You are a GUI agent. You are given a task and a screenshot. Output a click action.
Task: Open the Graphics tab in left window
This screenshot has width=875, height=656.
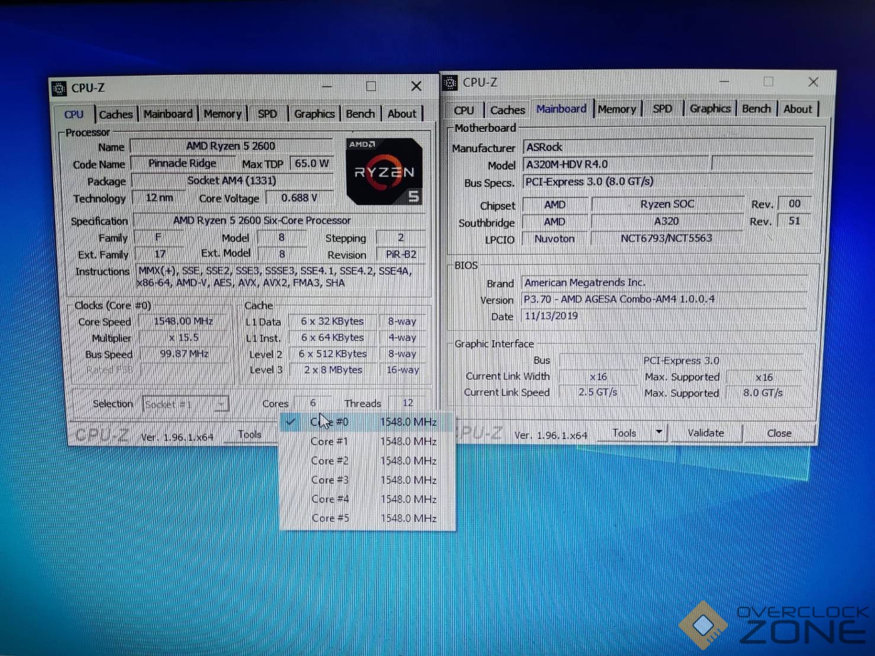point(314,114)
